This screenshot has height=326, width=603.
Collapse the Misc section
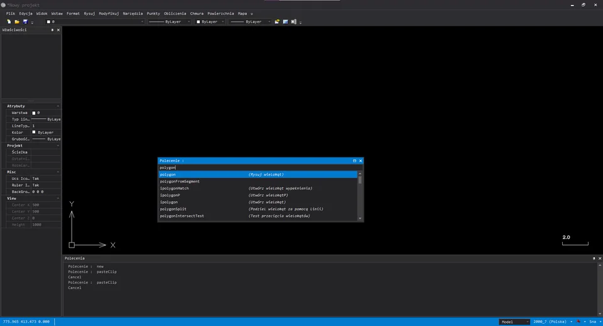pyautogui.click(x=58, y=172)
